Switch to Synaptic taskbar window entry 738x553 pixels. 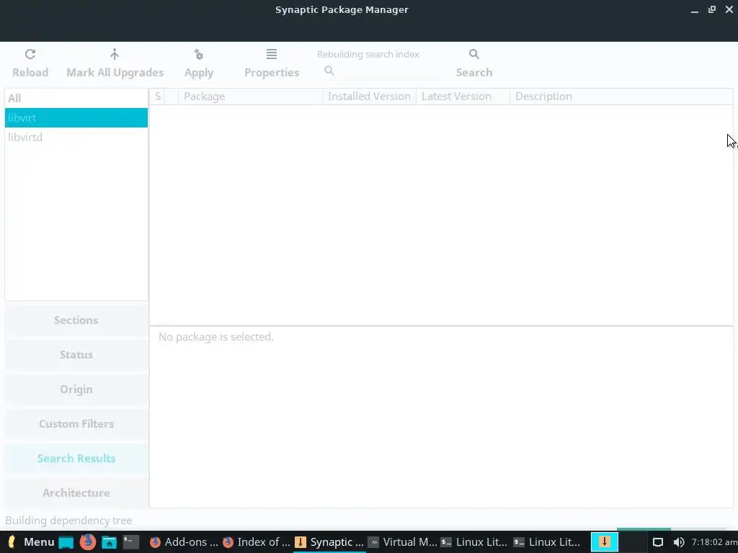[329, 542]
